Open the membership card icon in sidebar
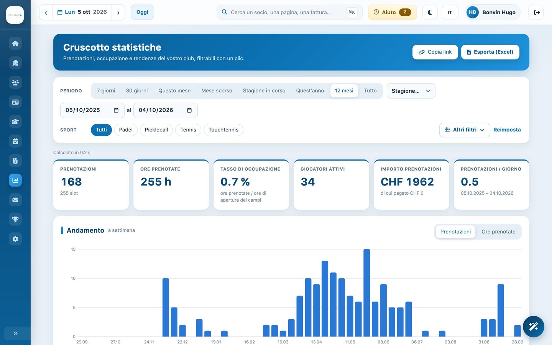The image size is (552, 345). 15,102
